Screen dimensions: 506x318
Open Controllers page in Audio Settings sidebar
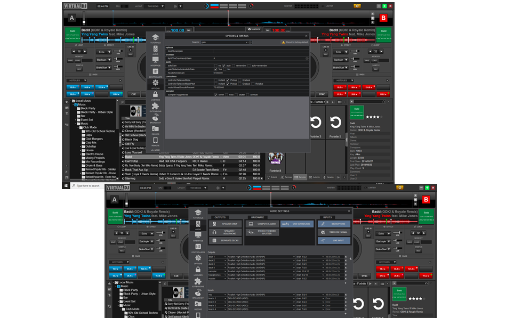tap(198, 248)
